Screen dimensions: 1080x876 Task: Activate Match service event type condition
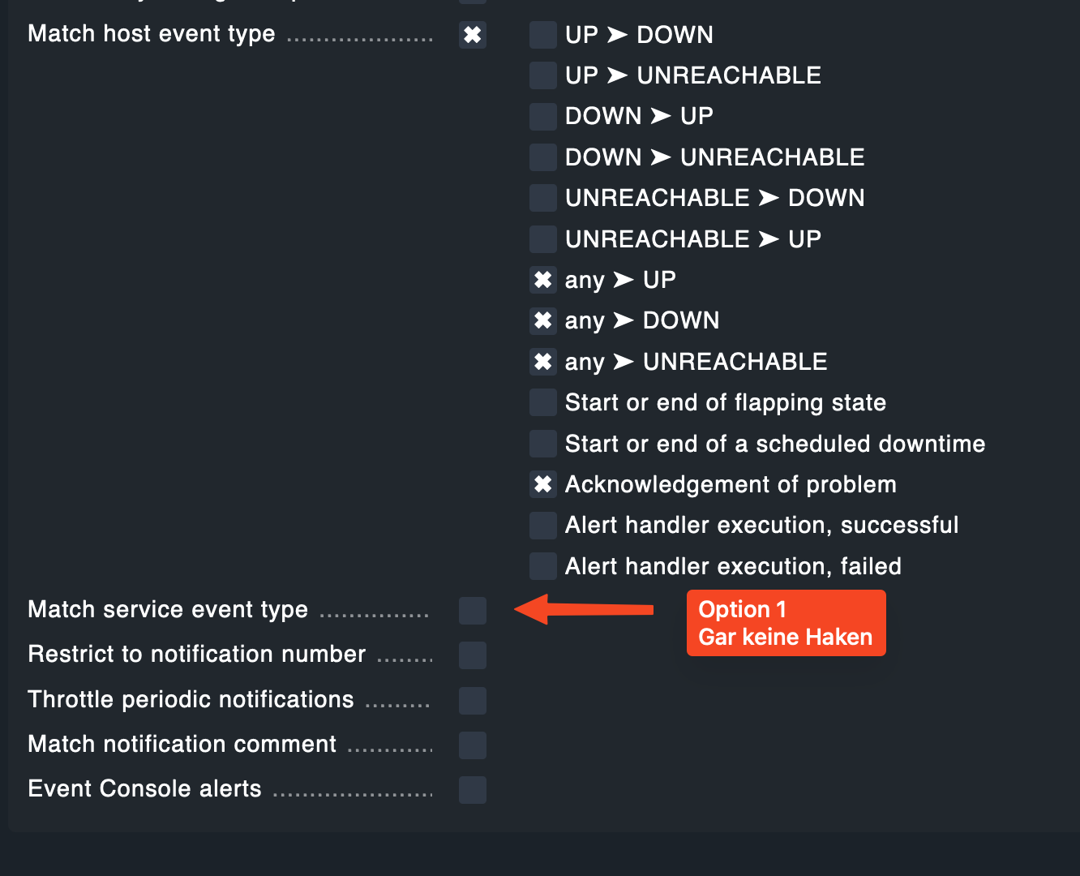click(472, 610)
